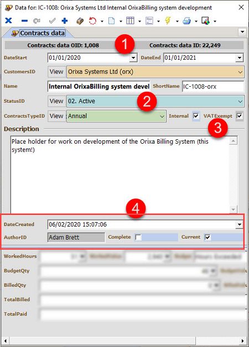The height and width of the screenshot is (347, 249).
Task: Click the BilledQty field
Action: pos(130,285)
